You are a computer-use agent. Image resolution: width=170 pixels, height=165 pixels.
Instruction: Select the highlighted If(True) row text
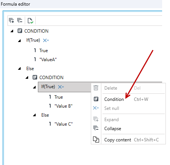tap(48, 87)
